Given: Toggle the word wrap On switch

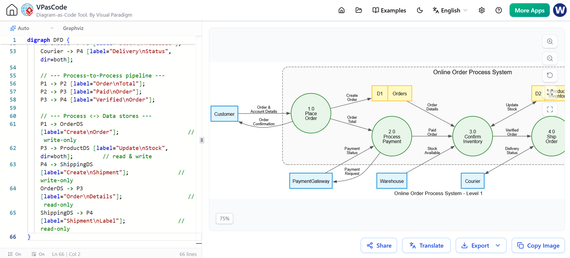Looking at the screenshot, I should coord(38,254).
